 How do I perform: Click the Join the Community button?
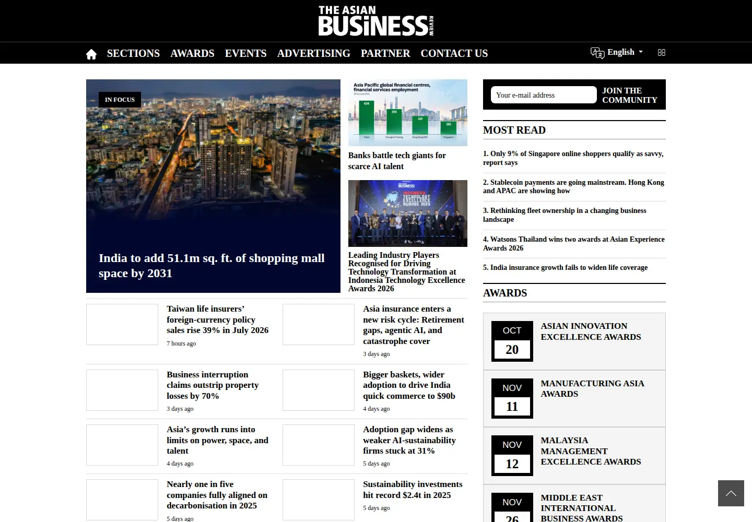[x=630, y=95]
